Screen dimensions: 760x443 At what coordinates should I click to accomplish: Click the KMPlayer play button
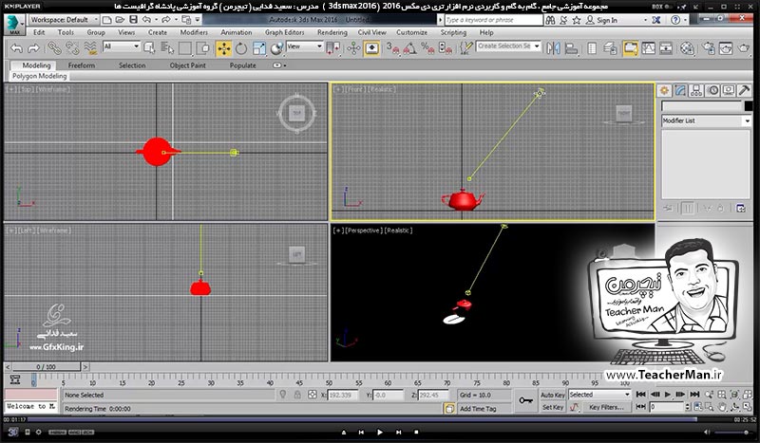[x=379, y=432]
